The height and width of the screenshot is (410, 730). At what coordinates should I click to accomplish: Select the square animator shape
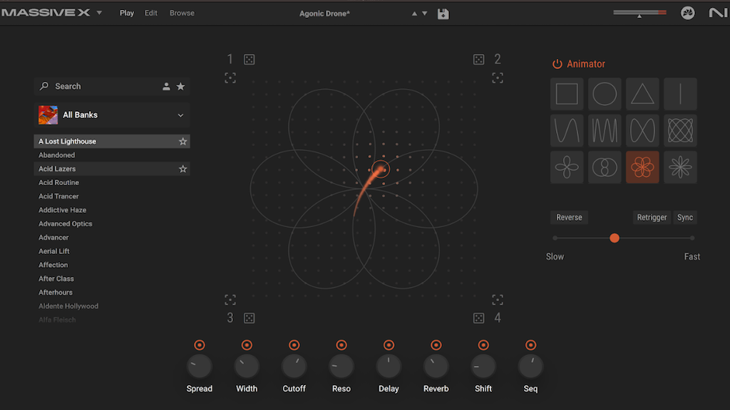coord(566,93)
